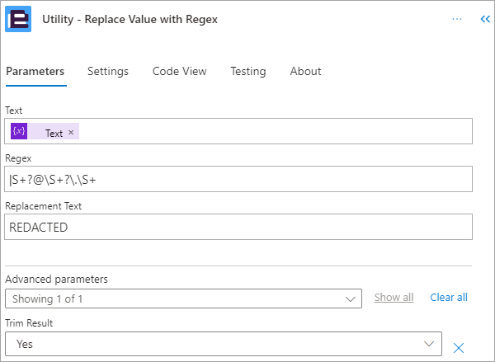Expand the Advanced parameters dropdown
Viewport: 495px width, 362px height.
point(183,299)
